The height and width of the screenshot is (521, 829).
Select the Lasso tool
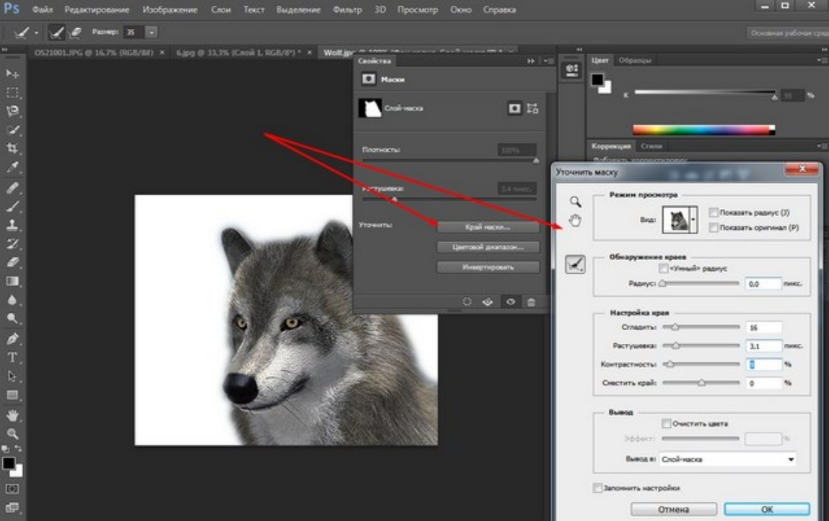[12, 111]
